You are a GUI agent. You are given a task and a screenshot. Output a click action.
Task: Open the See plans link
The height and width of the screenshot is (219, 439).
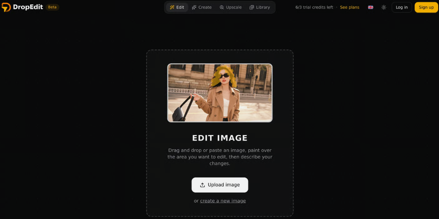349,7
